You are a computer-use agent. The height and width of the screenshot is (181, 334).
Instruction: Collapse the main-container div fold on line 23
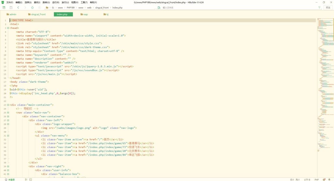point(8,105)
